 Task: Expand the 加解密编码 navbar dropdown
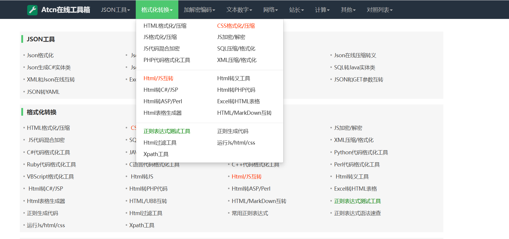point(199,10)
